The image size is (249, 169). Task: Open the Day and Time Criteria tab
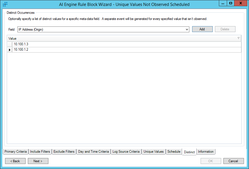(x=93, y=152)
